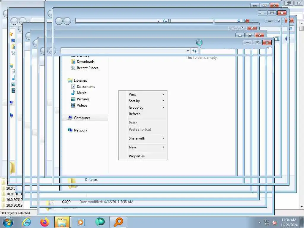304x228 pixels.
Task: Click the front window refresh button
Action: [x=194, y=51]
